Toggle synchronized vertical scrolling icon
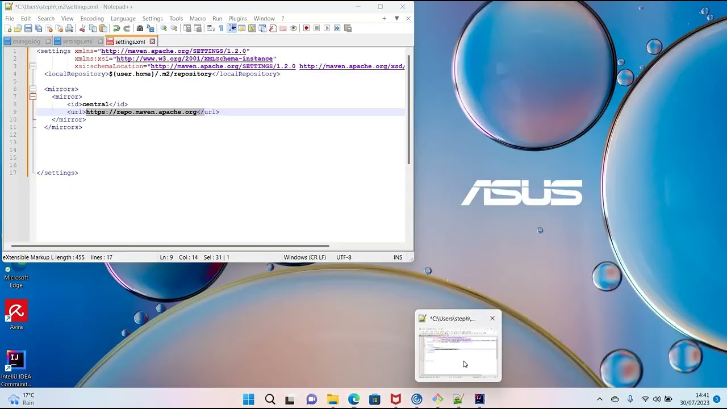 [x=187, y=28]
